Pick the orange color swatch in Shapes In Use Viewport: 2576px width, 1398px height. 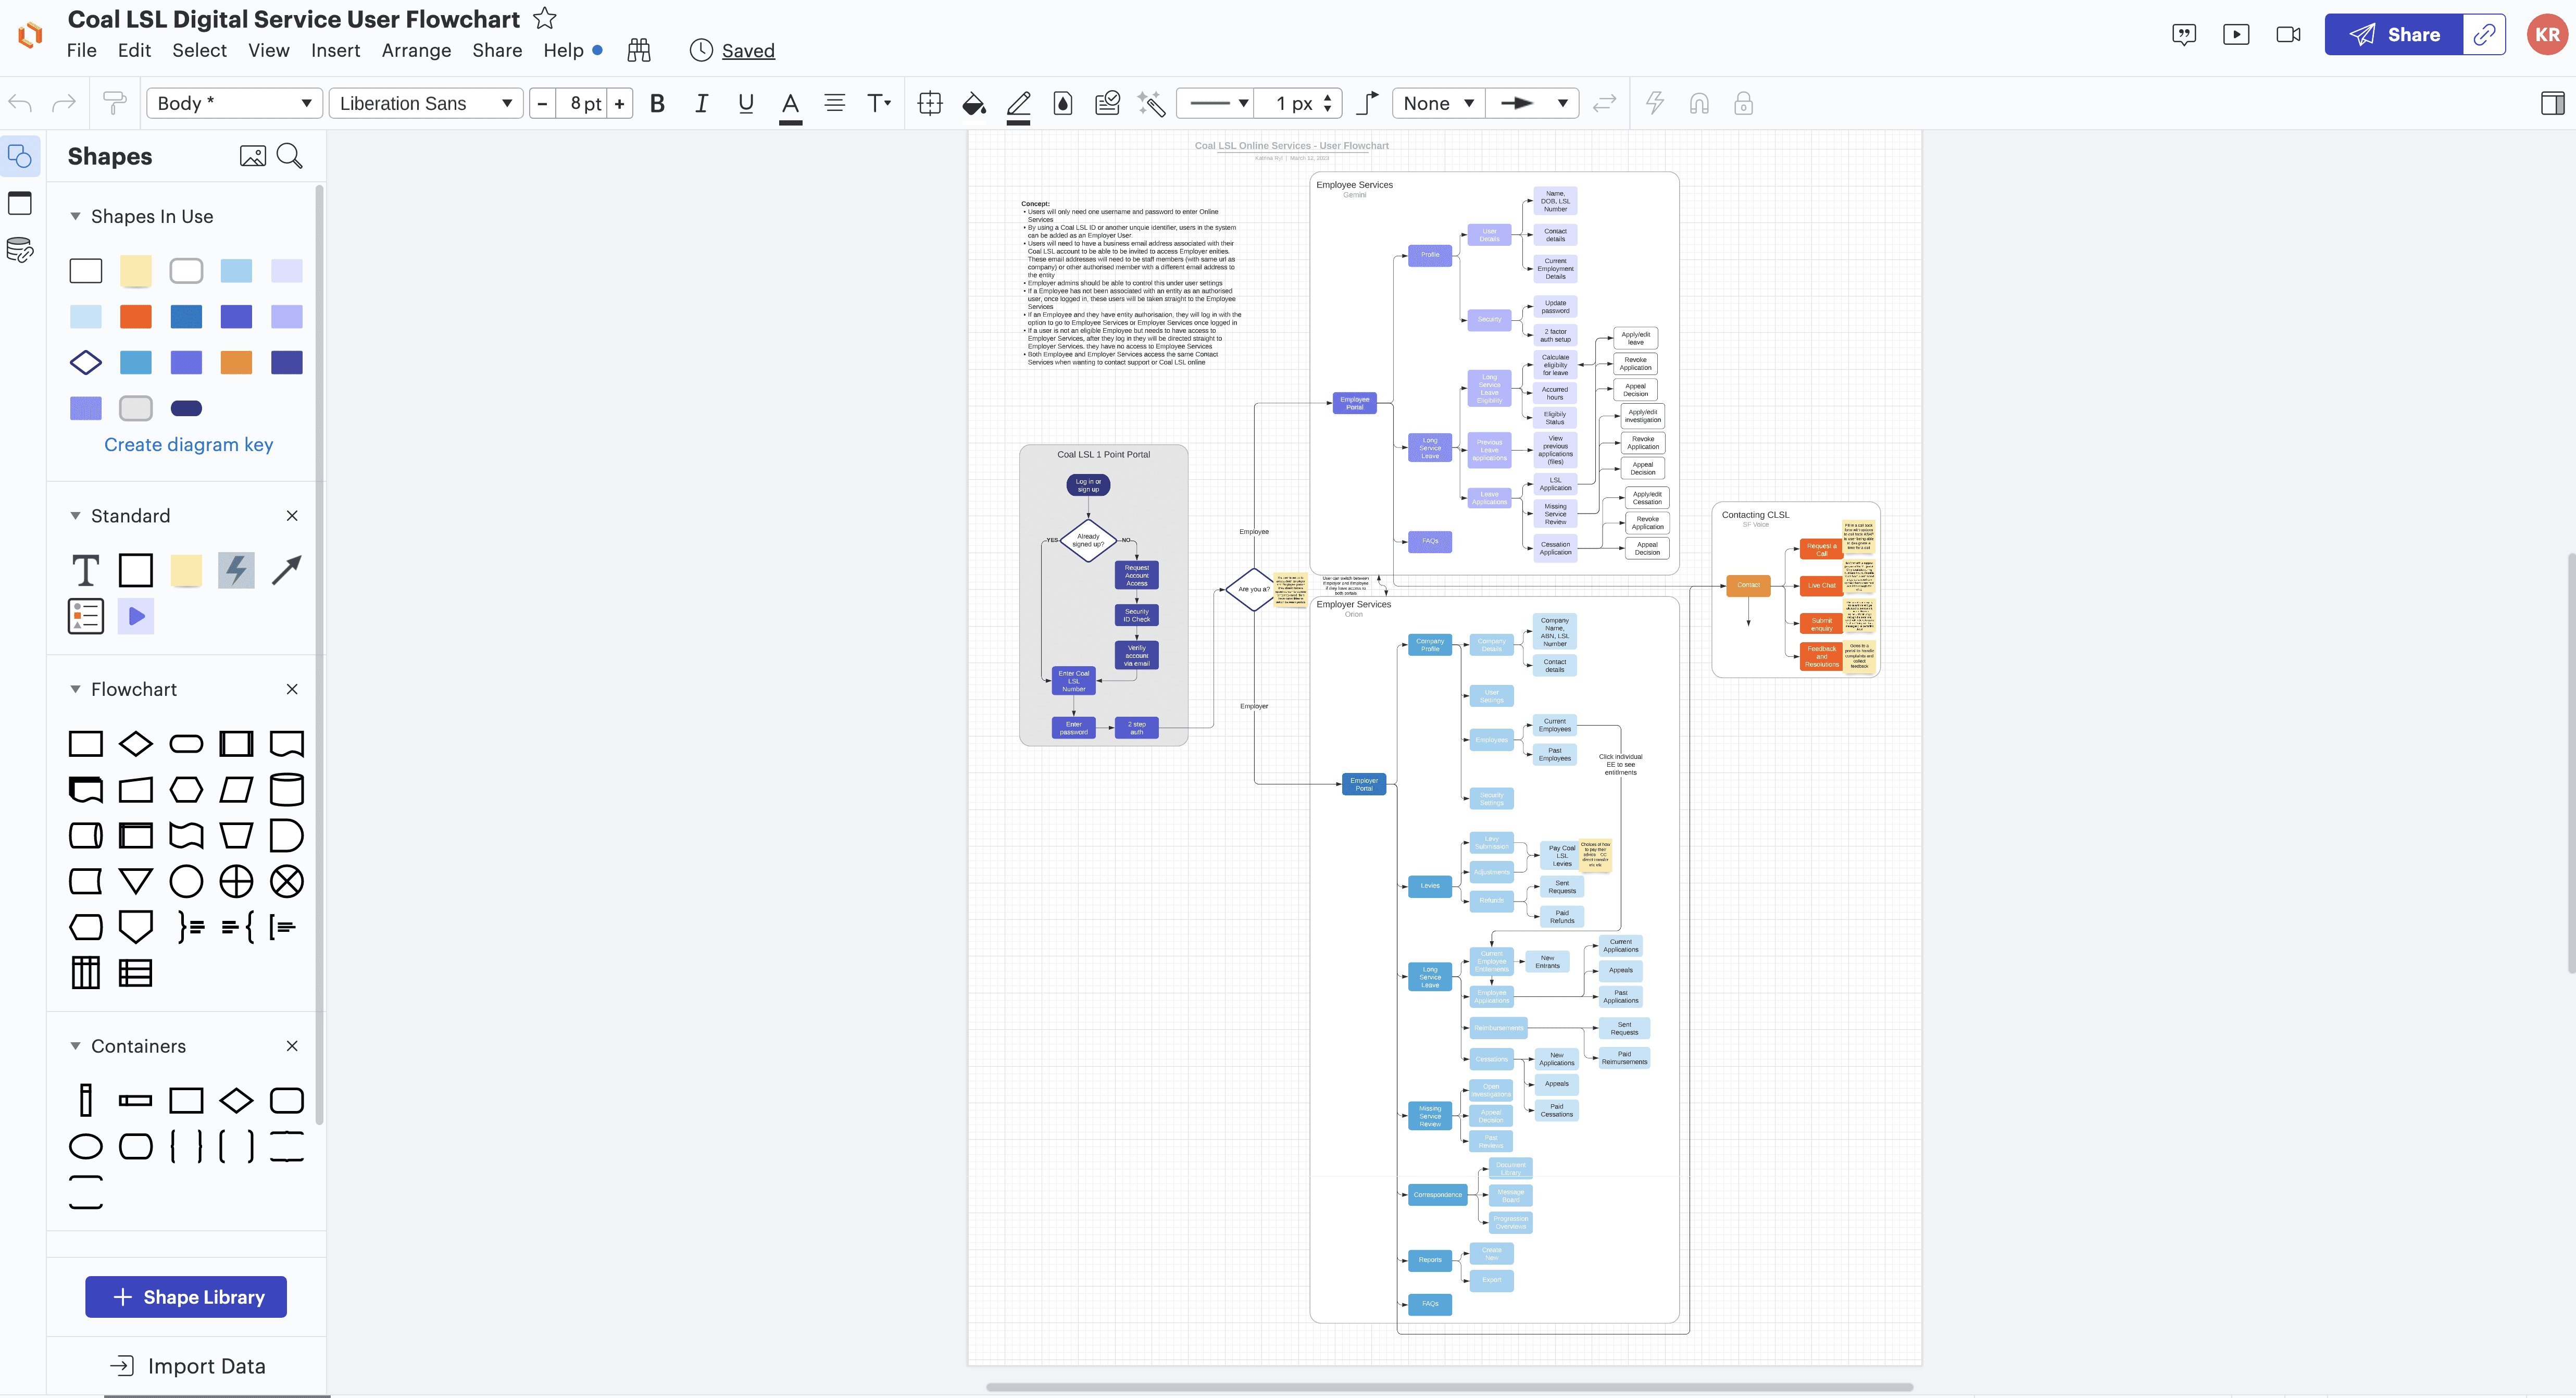point(136,317)
